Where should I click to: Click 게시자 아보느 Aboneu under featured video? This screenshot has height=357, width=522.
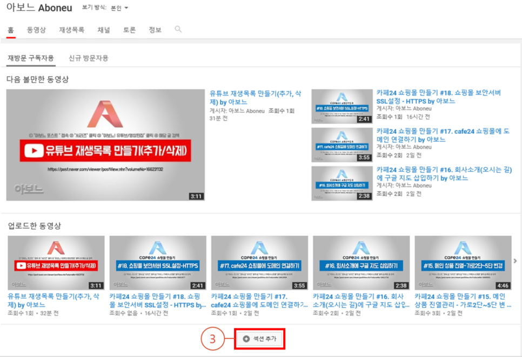[237, 111]
